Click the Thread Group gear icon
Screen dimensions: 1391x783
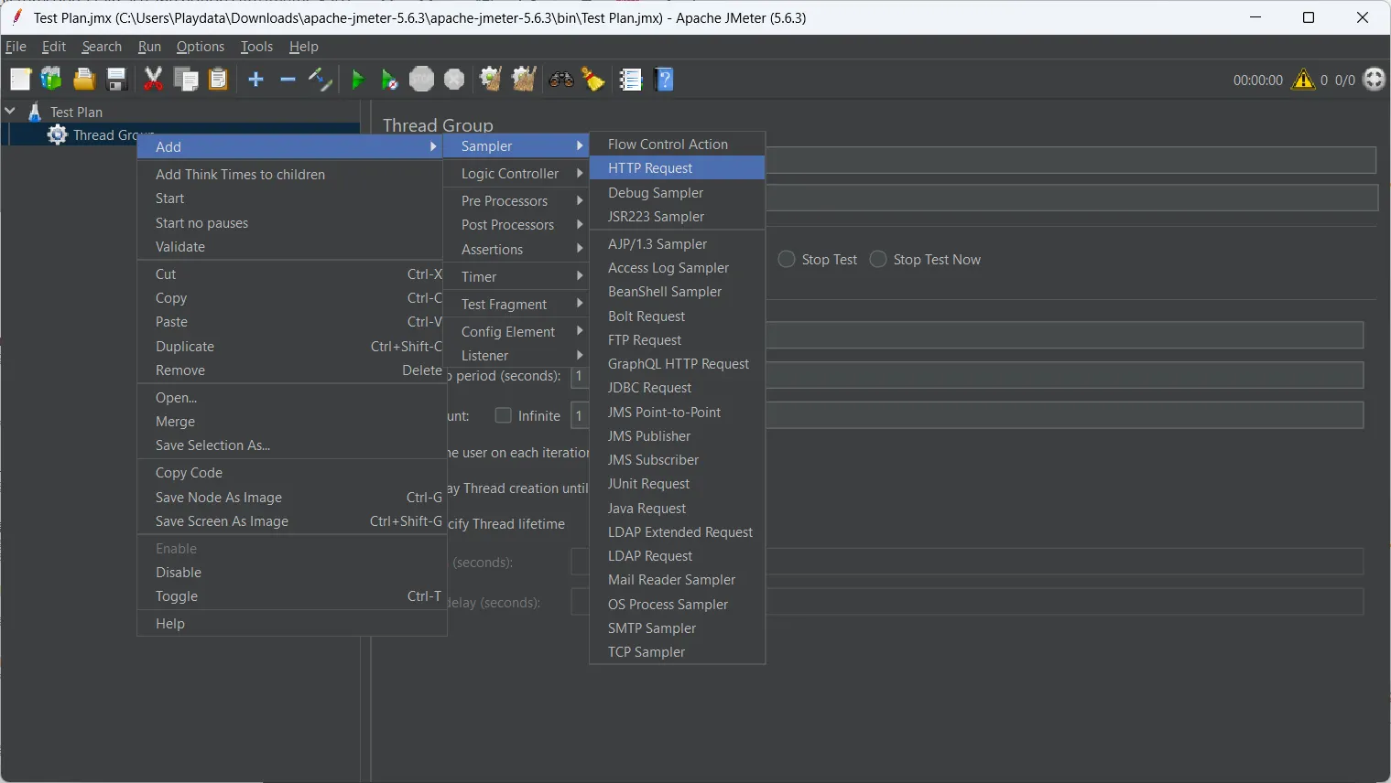(x=58, y=135)
